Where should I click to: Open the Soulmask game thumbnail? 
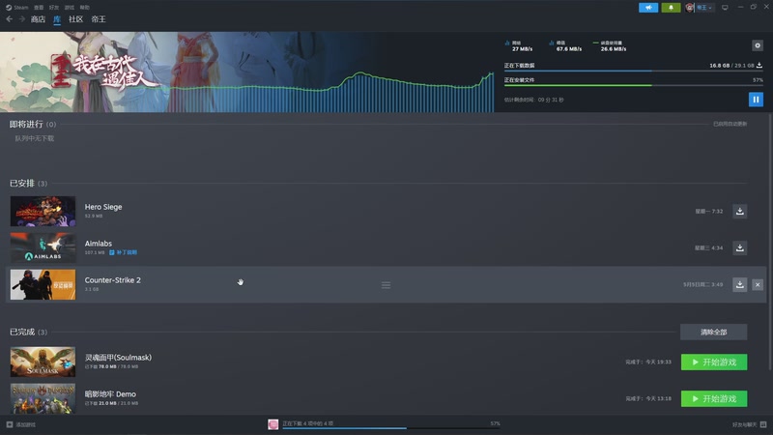[43, 362]
